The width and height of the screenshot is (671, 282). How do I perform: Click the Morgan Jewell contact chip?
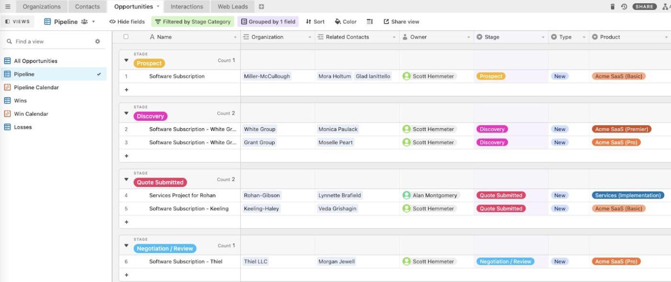click(x=336, y=261)
